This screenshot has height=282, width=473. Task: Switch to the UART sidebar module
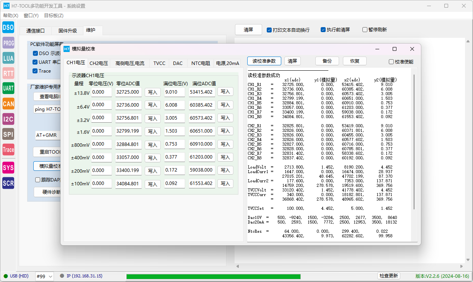click(8, 88)
